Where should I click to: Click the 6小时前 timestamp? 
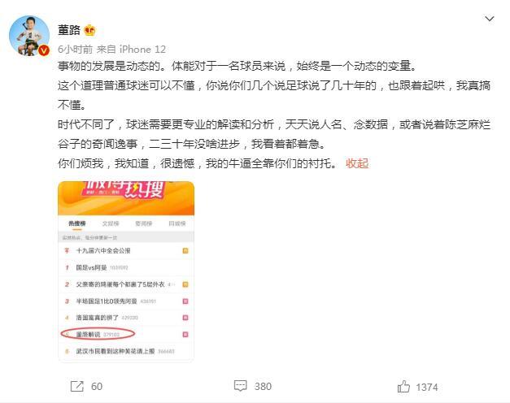point(75,49)
